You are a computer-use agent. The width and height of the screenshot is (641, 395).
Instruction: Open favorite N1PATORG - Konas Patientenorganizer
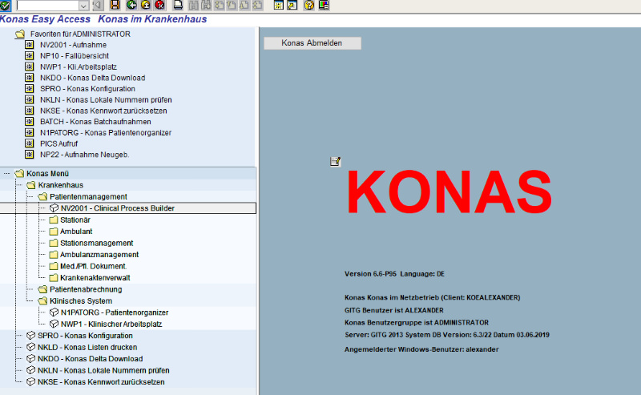(106, 132)
